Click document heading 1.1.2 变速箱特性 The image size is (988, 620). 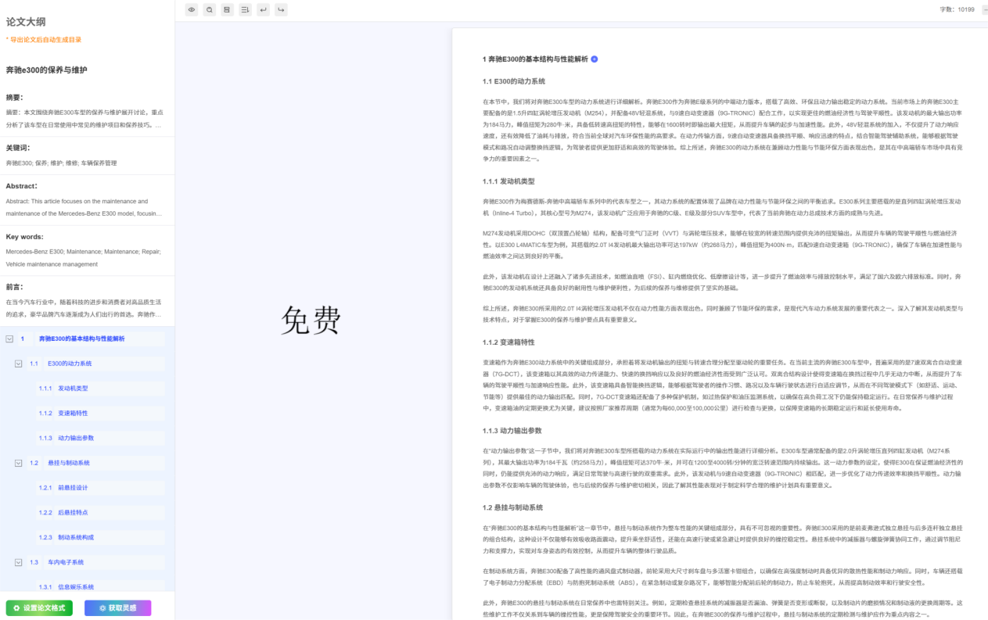coord(508,342)
